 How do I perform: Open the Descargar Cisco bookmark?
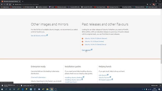113,7
